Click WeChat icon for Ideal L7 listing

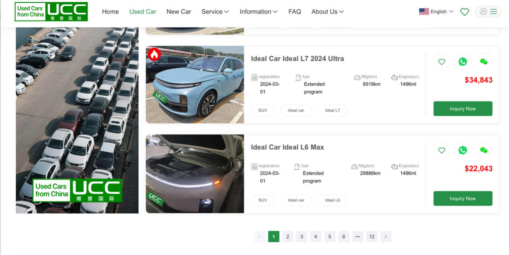[484, 62]
